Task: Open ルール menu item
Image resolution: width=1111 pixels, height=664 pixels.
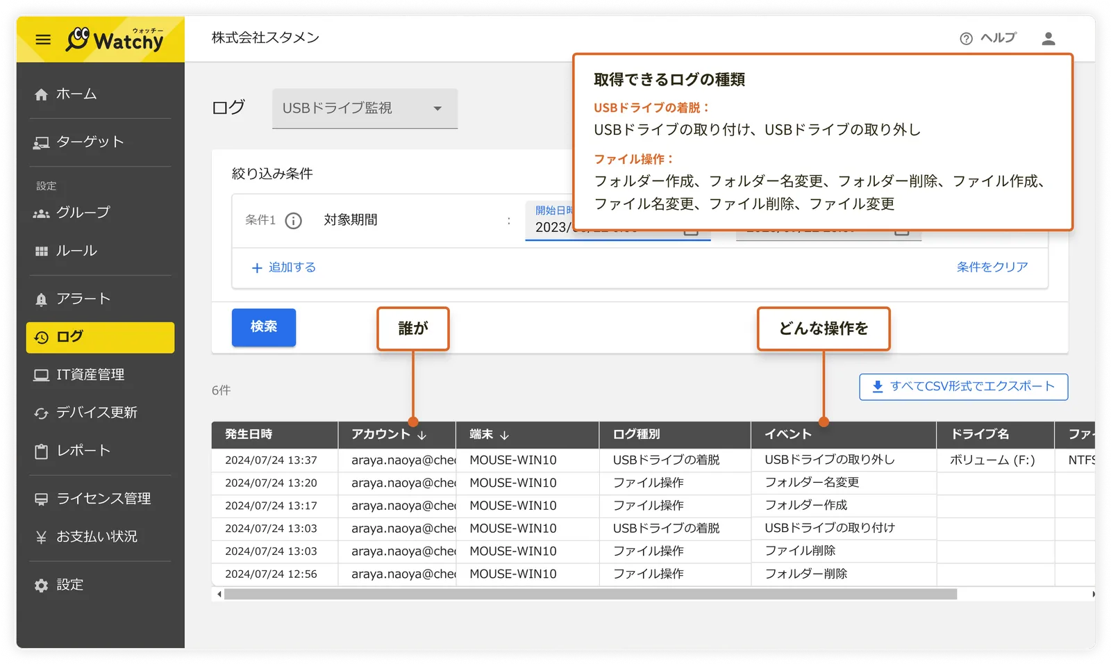Action: [100, 251]
